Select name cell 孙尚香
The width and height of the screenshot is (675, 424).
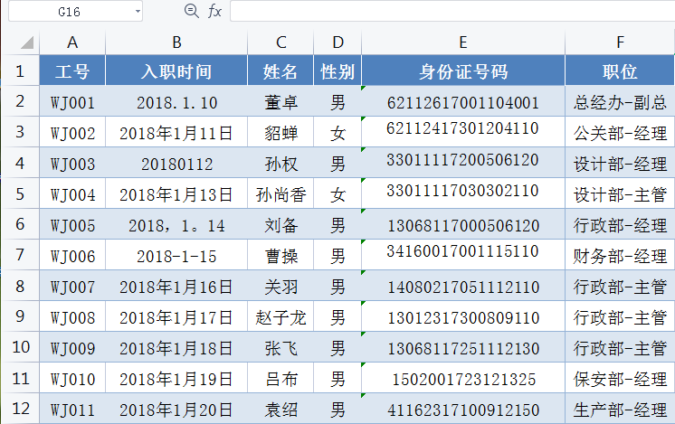pos(280,193)
